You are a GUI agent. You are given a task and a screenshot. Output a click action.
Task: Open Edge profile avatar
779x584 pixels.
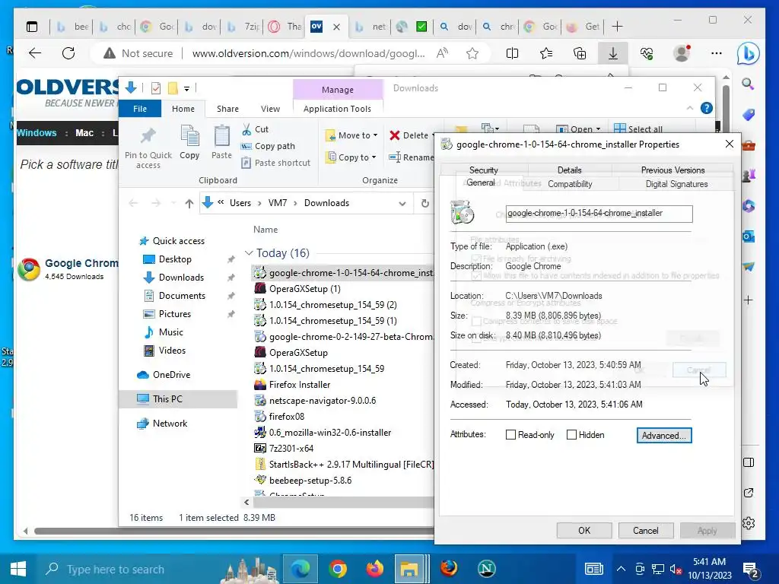pos(682,53)
